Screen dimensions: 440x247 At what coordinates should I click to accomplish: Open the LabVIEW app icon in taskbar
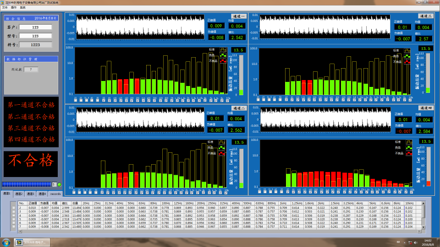point(32,242)
